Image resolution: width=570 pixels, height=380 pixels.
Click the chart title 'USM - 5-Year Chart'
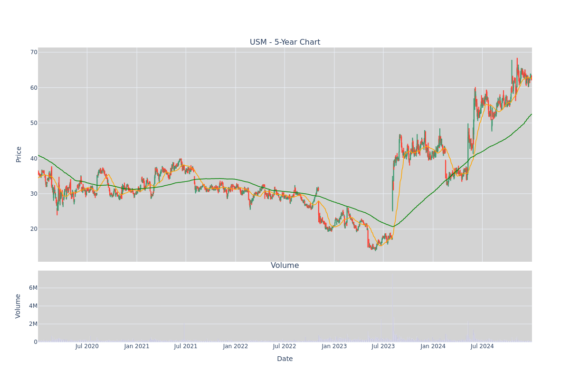[x=285, y=42]
